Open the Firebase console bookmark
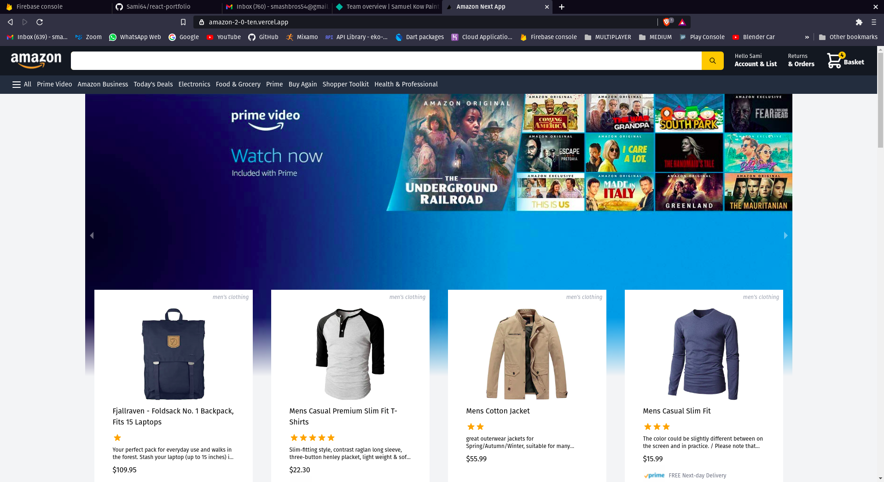The width and height of the screenshot is (884, 482). [548, 37]
